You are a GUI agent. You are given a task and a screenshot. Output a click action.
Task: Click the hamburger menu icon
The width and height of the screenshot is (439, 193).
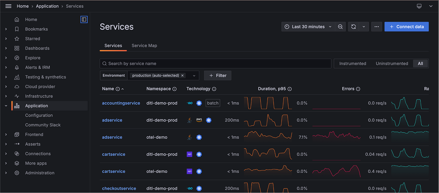(8, 6)
